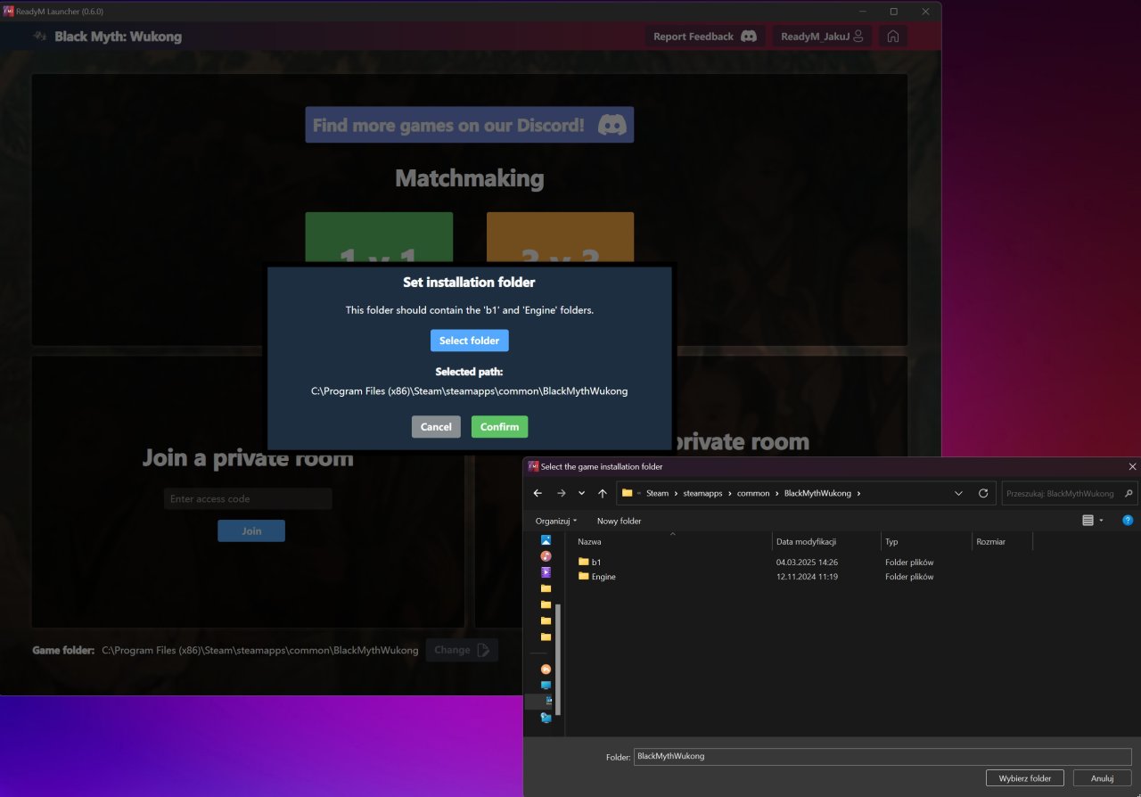The width and height of the screenshot is (1141, 797).
Task: Cancel the dialog with Anuluj
Action: 1103,778
